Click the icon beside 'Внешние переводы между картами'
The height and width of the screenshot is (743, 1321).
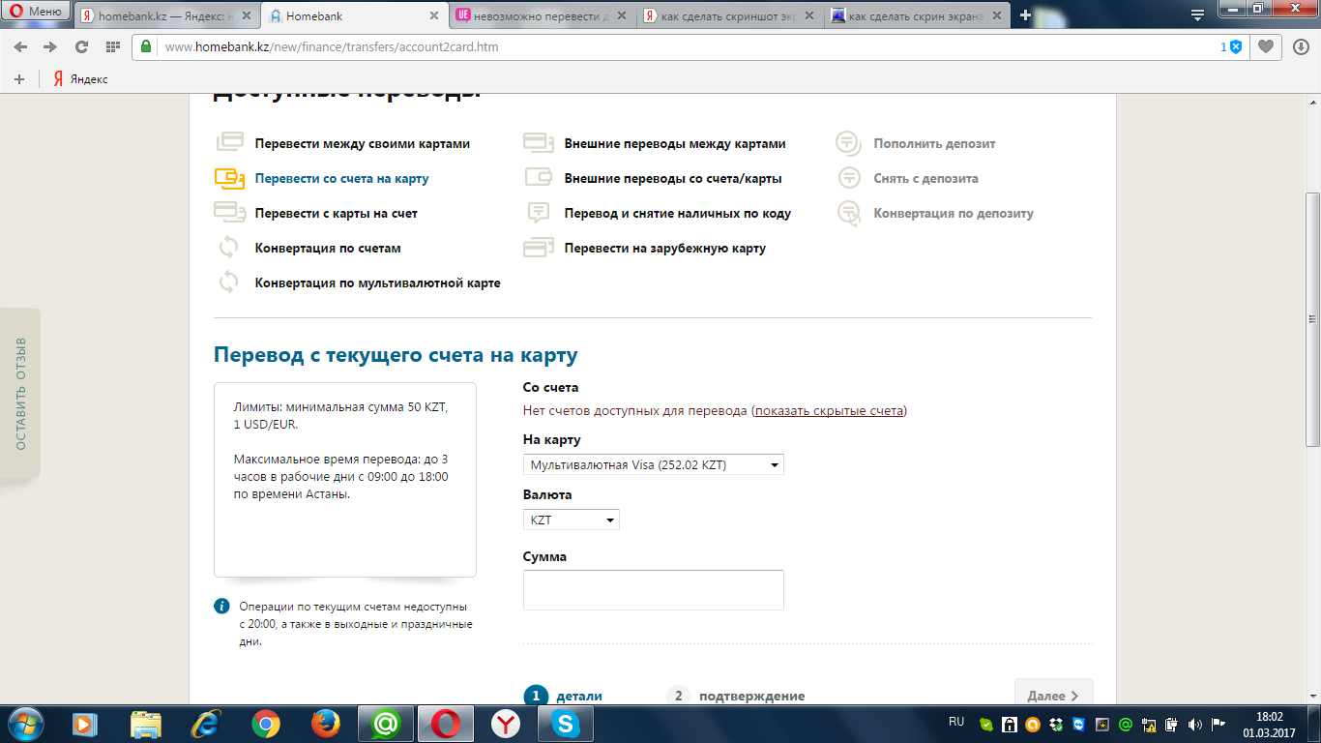(x=539, y=143)
